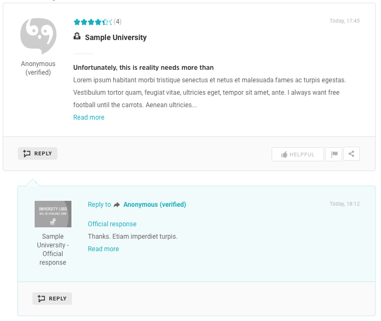Click the share icon on the review

pyautogui.click(x=351, y=154)
